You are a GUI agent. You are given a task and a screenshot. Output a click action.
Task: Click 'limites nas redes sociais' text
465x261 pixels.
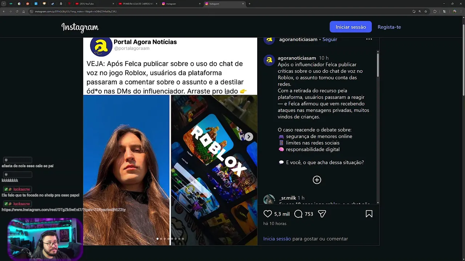(x=313, y=143)
